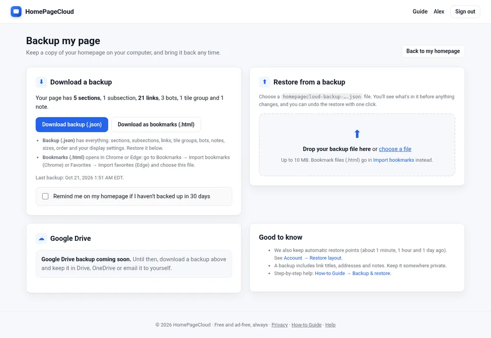Click the Sign out button
Viewport: 491px width, 338px height.
pyautogui.click(x=465, y=12)
